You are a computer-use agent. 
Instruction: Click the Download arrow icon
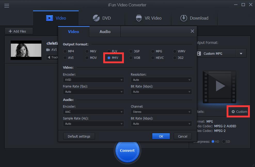point(184,18)
